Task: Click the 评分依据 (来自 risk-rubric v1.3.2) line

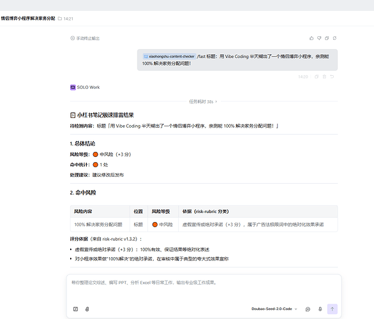Action: [106, 239]
